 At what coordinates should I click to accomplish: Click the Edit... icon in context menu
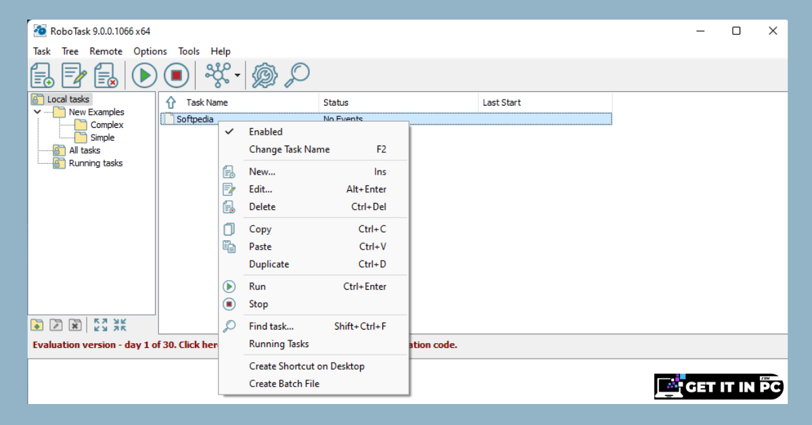click(229, 189)
